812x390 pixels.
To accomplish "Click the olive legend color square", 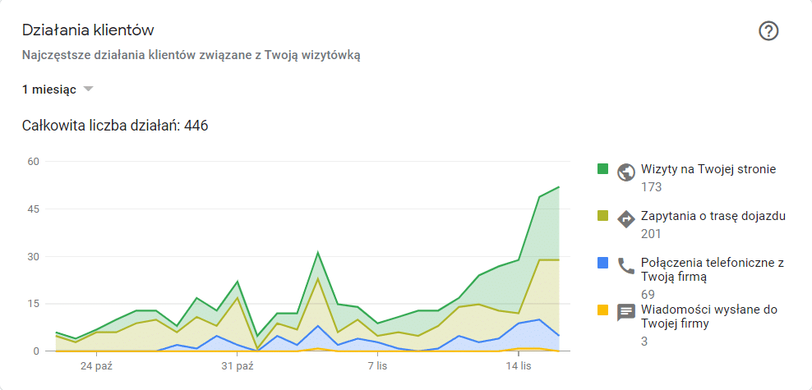I will pos(602,216).
